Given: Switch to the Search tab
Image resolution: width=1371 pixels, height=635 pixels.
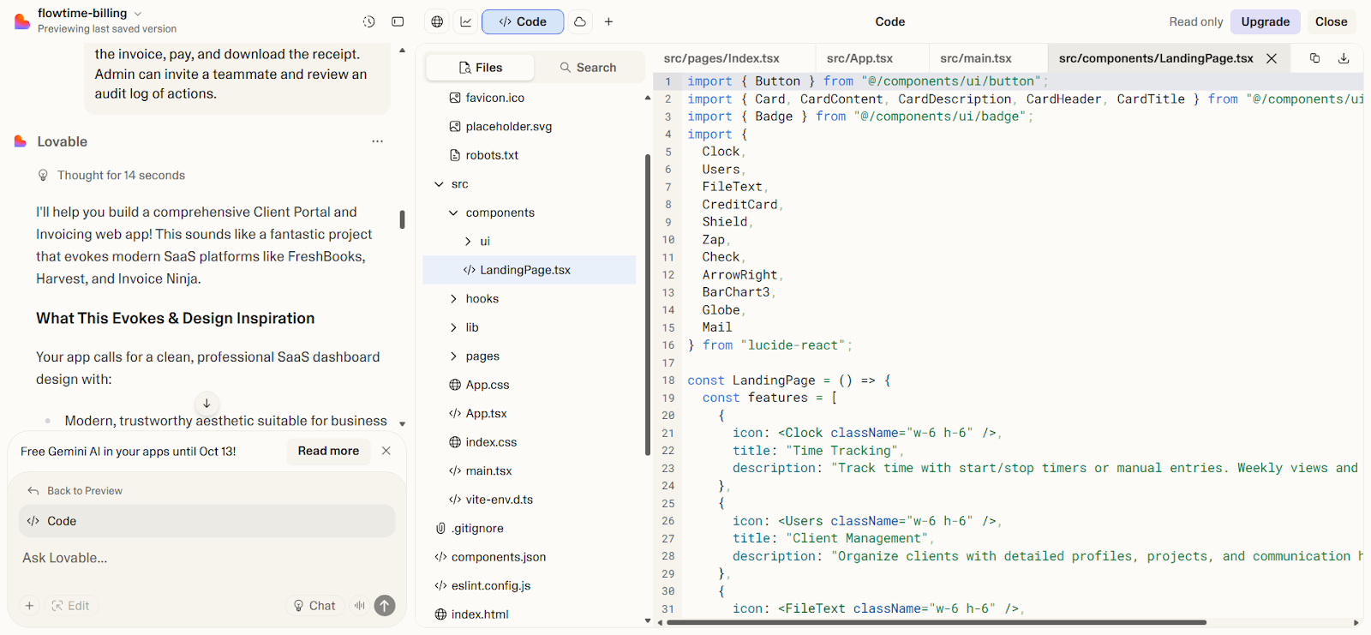Looking at the screenshot, I should [x=588, y=68].
